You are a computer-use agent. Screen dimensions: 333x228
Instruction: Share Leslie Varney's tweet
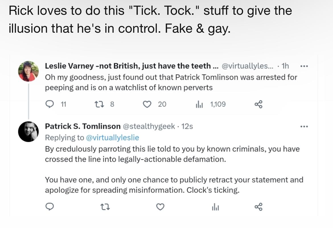pos(258,104)
